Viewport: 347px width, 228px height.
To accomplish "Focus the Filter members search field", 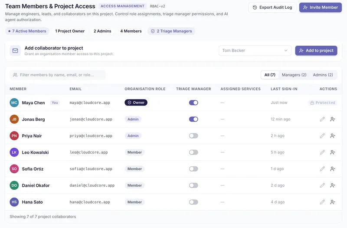I will tap(58, 75).
